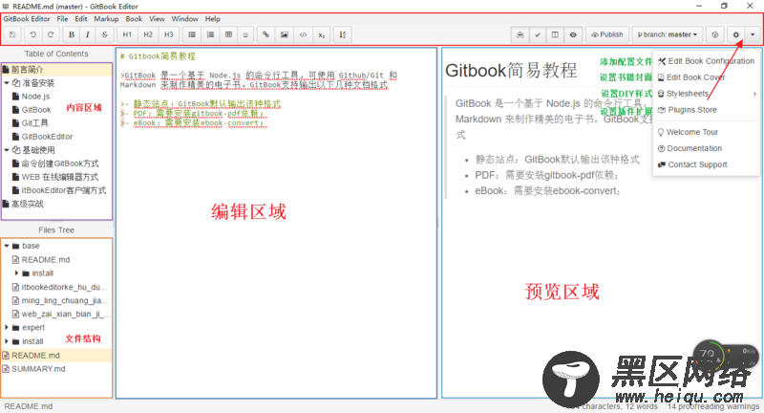Insert a bulleted list
The width and height of the screenshot is (764, 413).
coord(192,34)
